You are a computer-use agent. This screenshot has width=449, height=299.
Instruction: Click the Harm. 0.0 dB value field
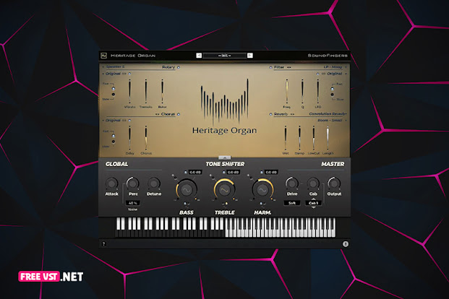pos(271,172)
